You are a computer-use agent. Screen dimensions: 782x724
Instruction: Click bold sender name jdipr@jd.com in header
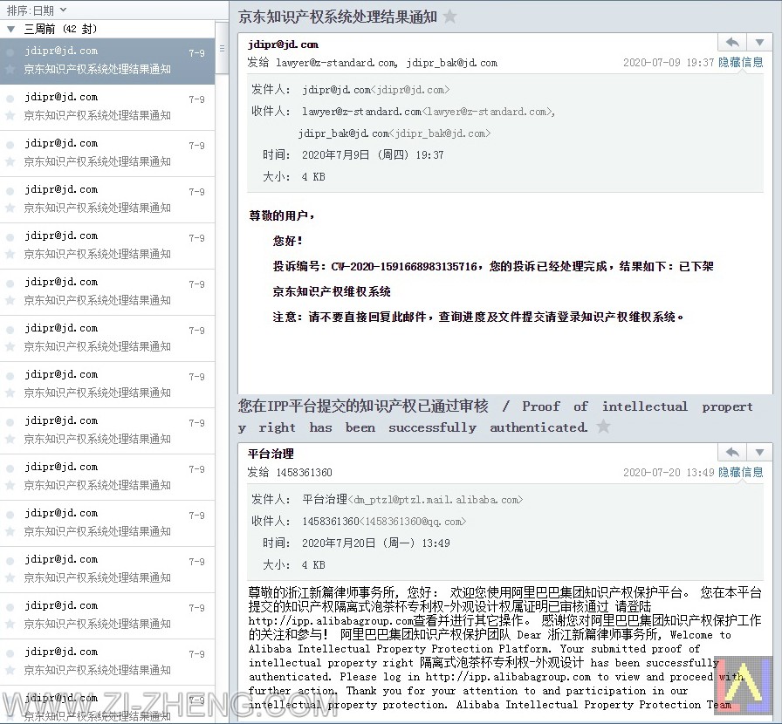[283, 44]
